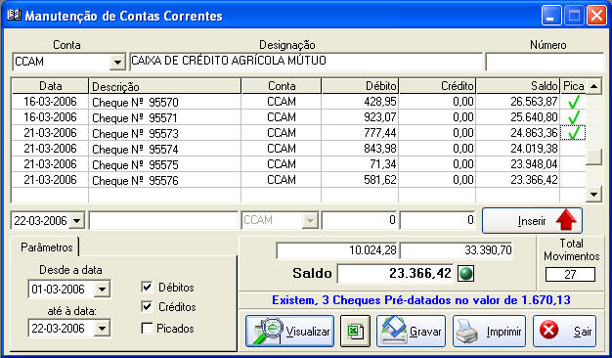Click the empty description entry field
This screenshot has width=612, height=358.
tap(163, 221)
